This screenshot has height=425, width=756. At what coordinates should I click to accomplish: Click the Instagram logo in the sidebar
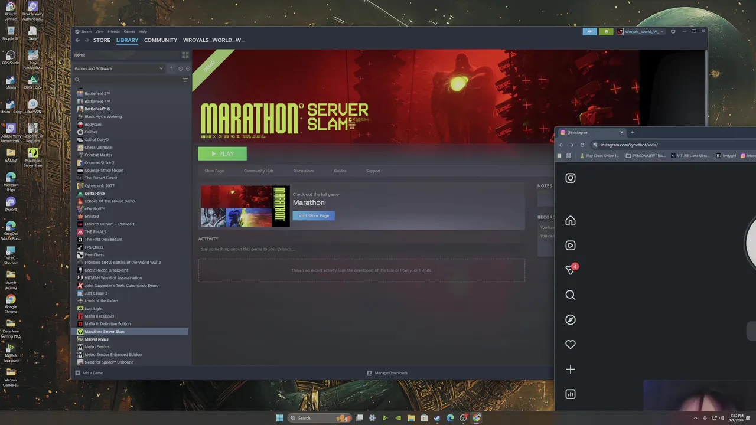571,178
